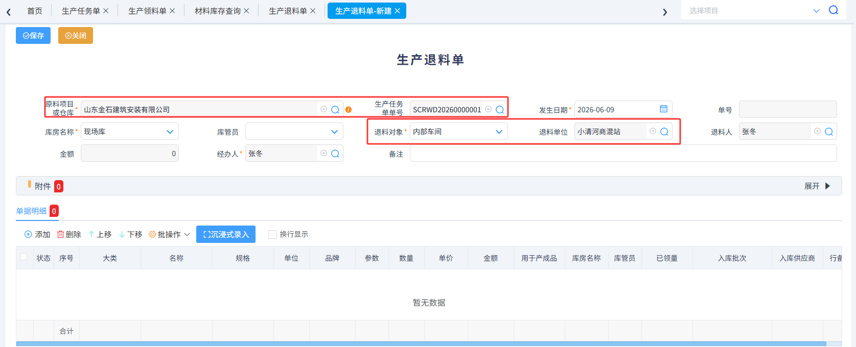Viewport: 856px width, 347px height.
Task: Switch to 生产领料单 tab
Action: click(147, 11)
